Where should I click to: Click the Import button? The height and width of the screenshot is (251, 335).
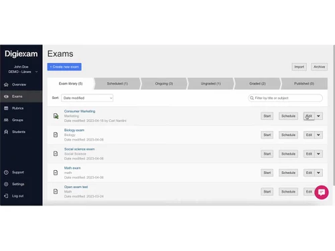pyautogui.click(x=299, y=67)
